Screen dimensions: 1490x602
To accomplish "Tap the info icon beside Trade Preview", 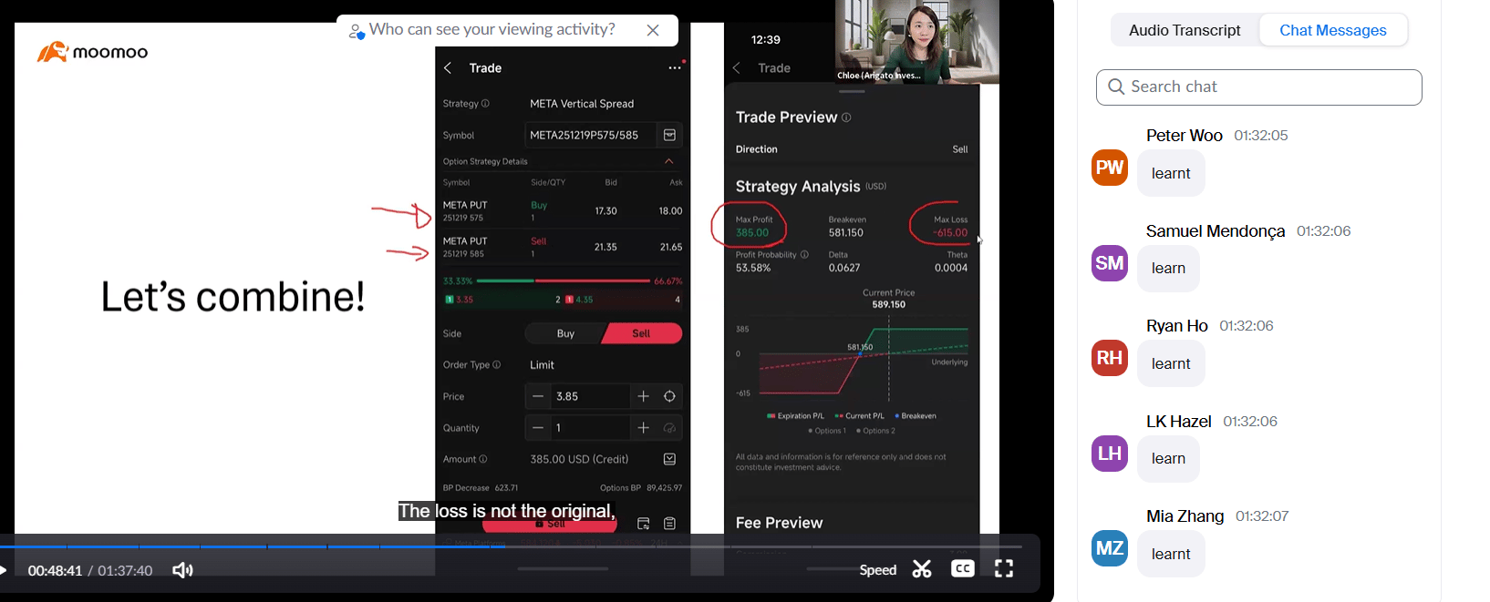I will pyautogui.click(x=846, y=117).
